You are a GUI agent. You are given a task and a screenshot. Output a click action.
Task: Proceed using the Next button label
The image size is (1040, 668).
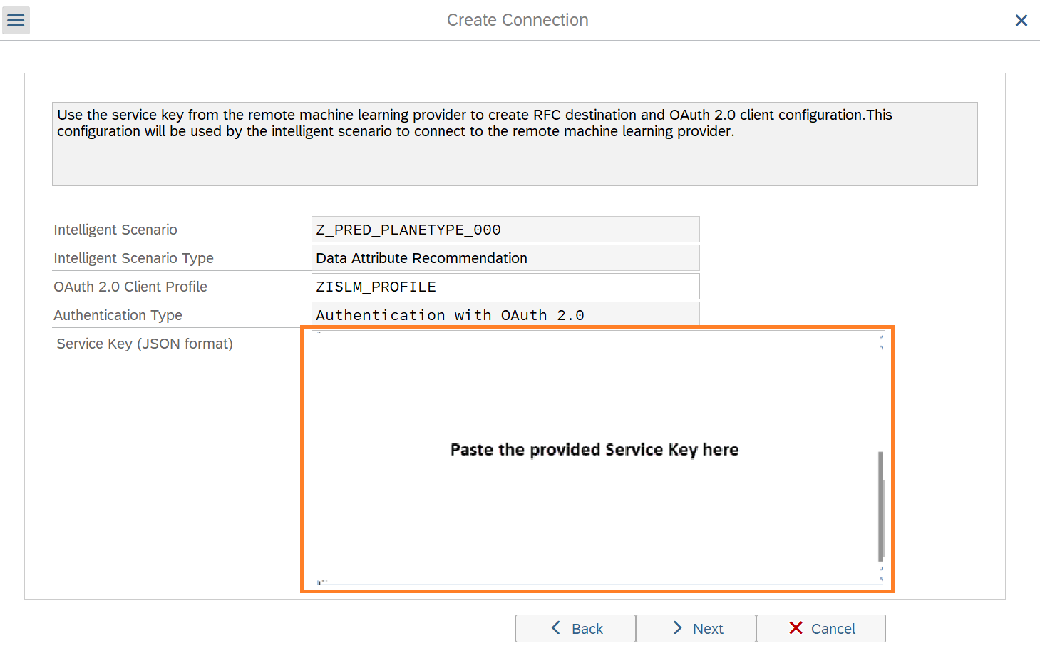click(x=707, y=629)
